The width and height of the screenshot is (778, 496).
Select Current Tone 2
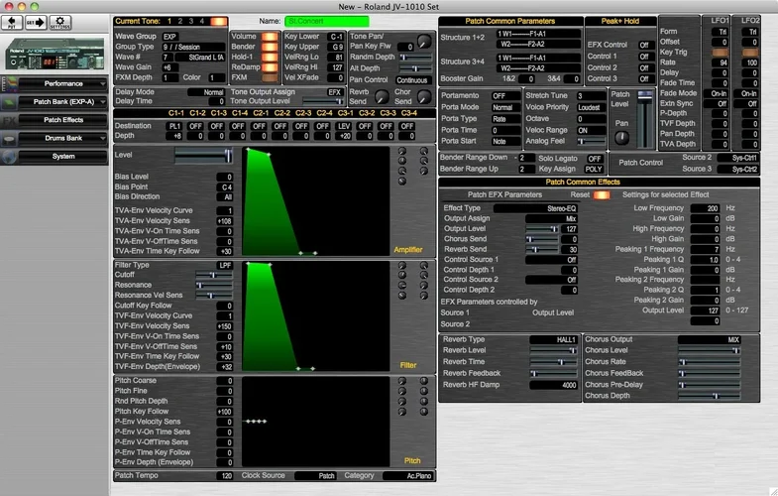180,22
